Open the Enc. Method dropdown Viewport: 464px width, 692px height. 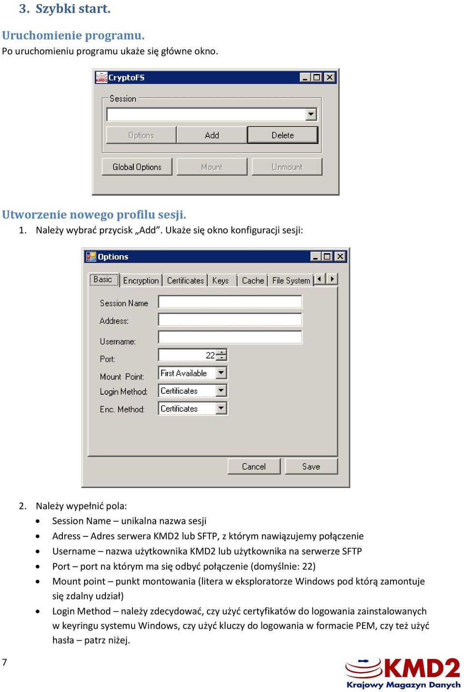pos(221,408)
